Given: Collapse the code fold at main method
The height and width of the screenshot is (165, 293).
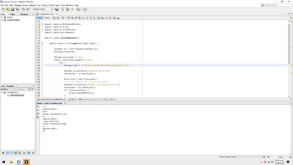Looking at the screenshot, I should tap(42, 44).
